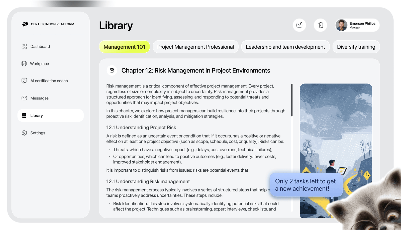This screenshot has height=230, width=401.
Task: Open AI certification coach icon
Action: click(24, 81)
